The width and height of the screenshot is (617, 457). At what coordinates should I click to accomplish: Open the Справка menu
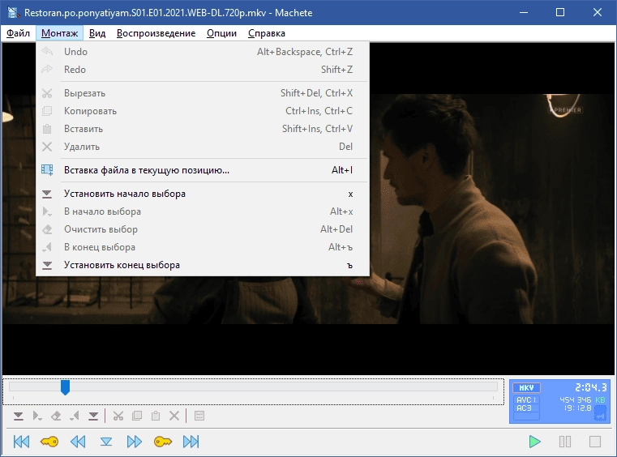(x=267, y=33)
